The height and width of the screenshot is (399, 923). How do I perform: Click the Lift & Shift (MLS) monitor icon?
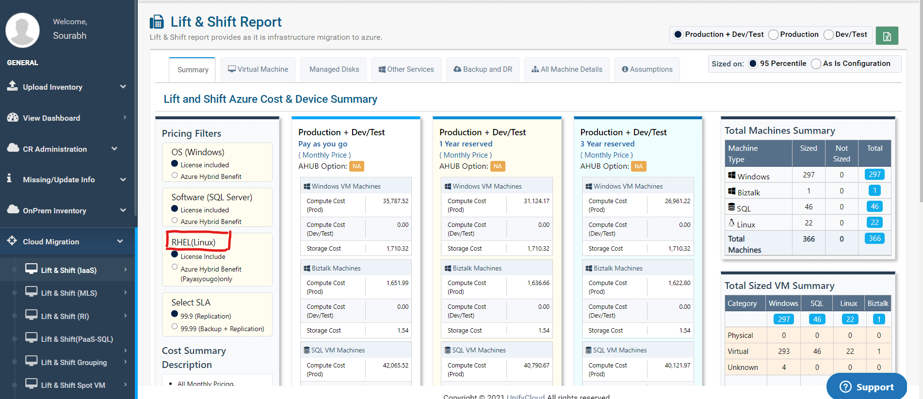click(32, 291)
